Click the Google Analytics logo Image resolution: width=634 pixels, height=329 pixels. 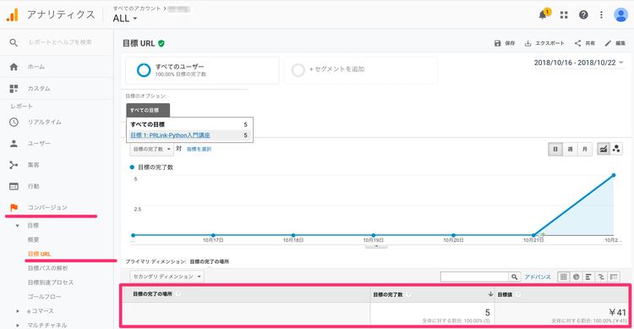coord(13,15)
